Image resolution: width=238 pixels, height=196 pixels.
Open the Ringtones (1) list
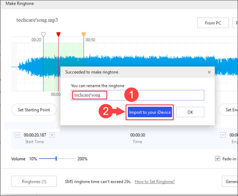(x=34, y=181)
